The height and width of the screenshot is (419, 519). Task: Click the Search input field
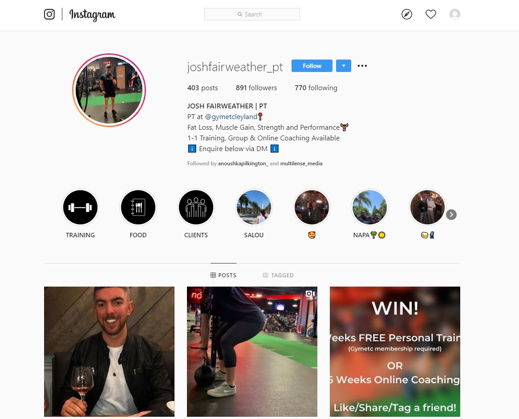pos(252,14)
